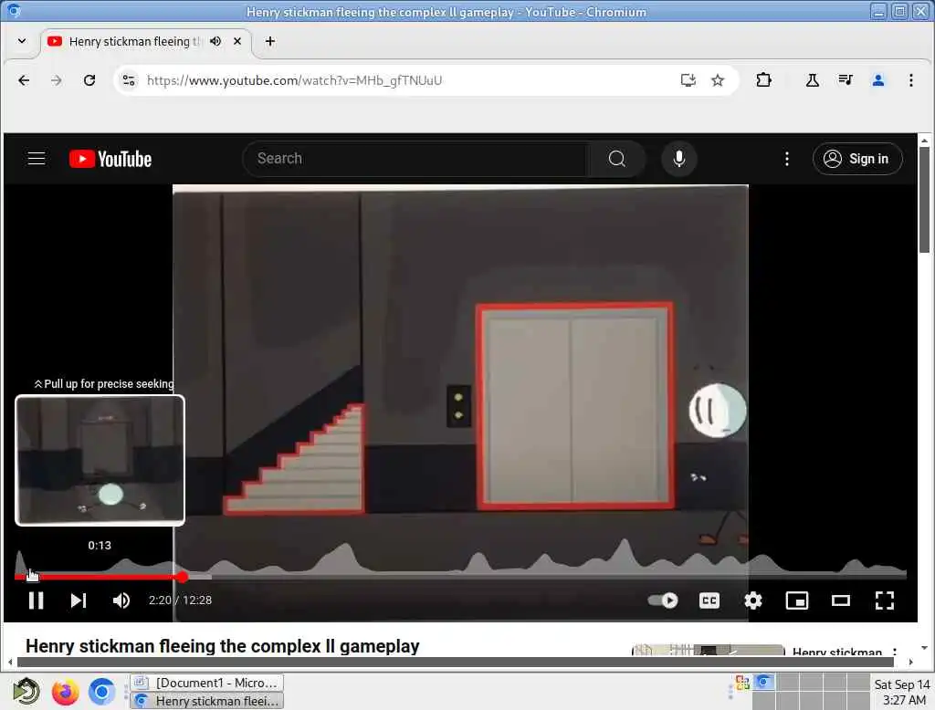Open YouTube settings three-dot menu
The image size is (935, 710).
pyautogui.click(x=787, y=159)
